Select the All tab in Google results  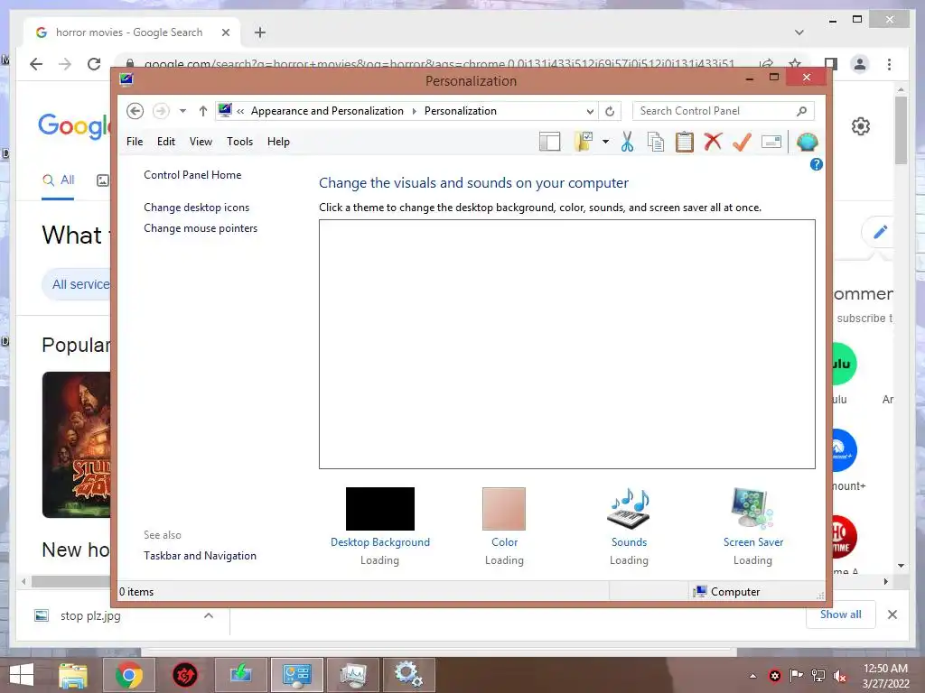tap(58, 180)
